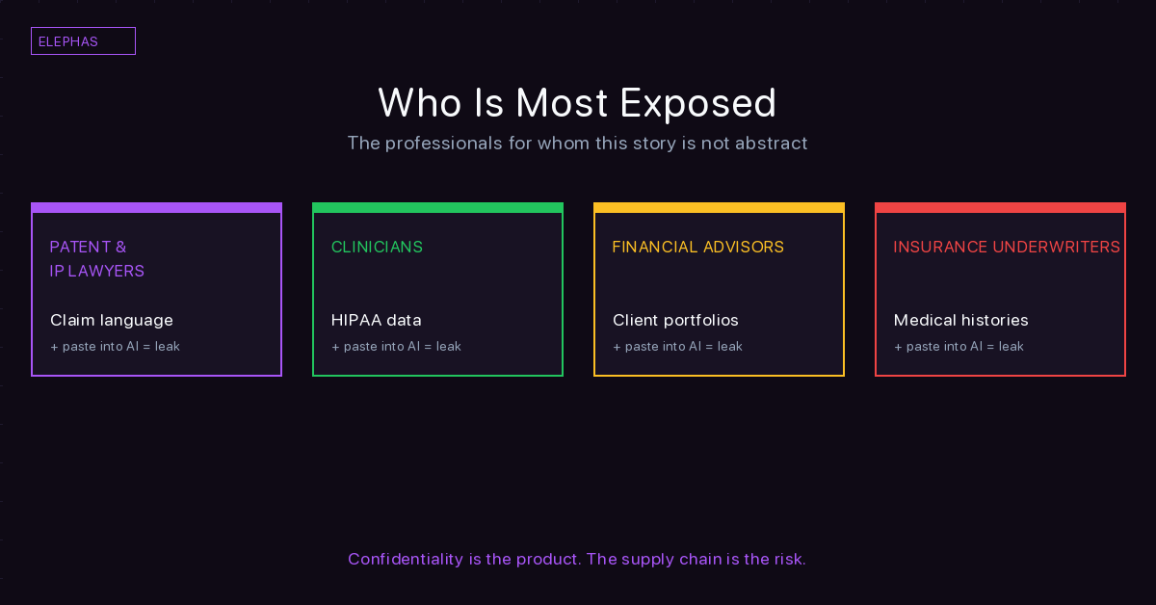Click the ELEPHAS brand badge
Image resolution: width=1156 pixels, height=605 pixels.
pyautogui.click(x=83, y=41)
